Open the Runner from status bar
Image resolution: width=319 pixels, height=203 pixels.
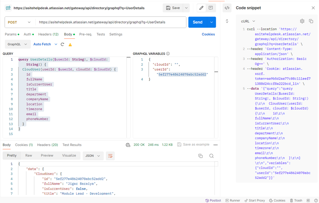point(233,200)
